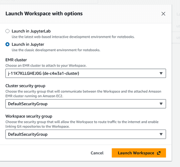Click the 'Launch in Jupyter' label text

28,44
